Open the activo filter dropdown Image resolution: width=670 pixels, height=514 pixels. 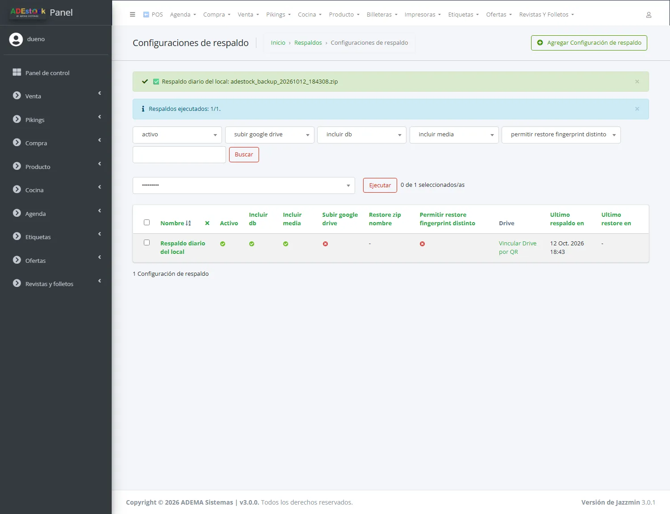tap(177, 135)
